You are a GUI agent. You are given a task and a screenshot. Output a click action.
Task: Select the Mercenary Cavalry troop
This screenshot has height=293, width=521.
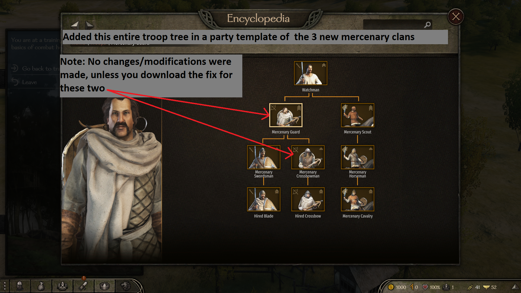(358, 199)
